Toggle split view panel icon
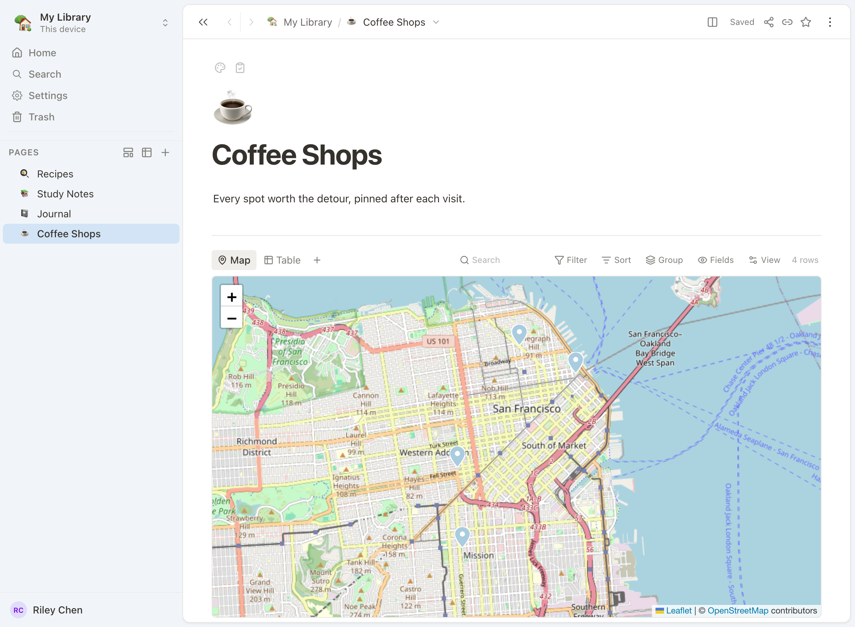Screen dimensions: 855x627 click(x=712, y=22)
